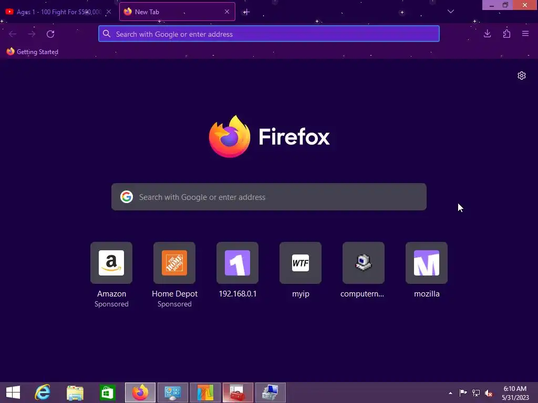Open the computer toolbox taskbar app
Image resolution: width=538 pixels, height=403 pixels.
click(x=271, y=393)
